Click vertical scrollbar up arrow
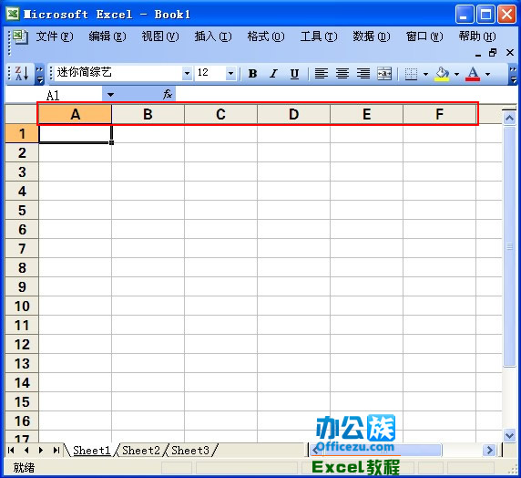 (509, 119)
